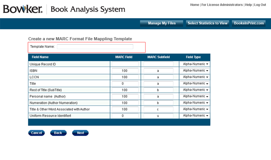Click the MARC Field box for Title

click(125, 84)
